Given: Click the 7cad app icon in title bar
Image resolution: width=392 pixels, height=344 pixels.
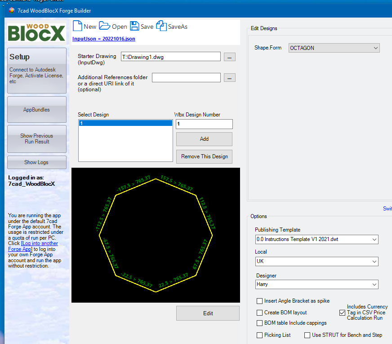Looking at the screenshot, I should 12,10.
